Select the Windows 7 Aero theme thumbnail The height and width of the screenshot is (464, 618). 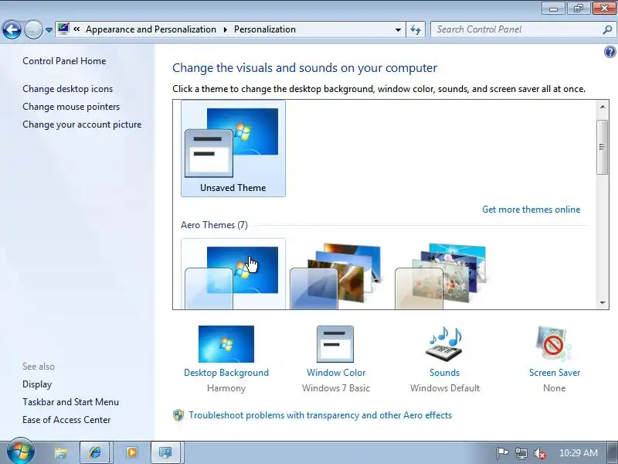[x=233, y=274]
